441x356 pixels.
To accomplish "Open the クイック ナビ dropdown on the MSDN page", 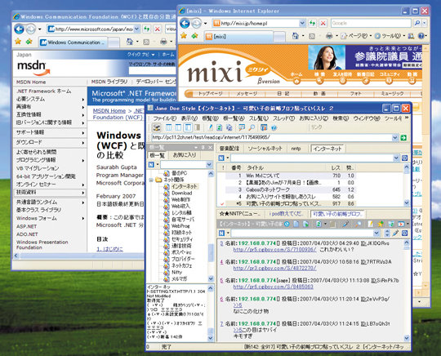I will tap(140, 55).
